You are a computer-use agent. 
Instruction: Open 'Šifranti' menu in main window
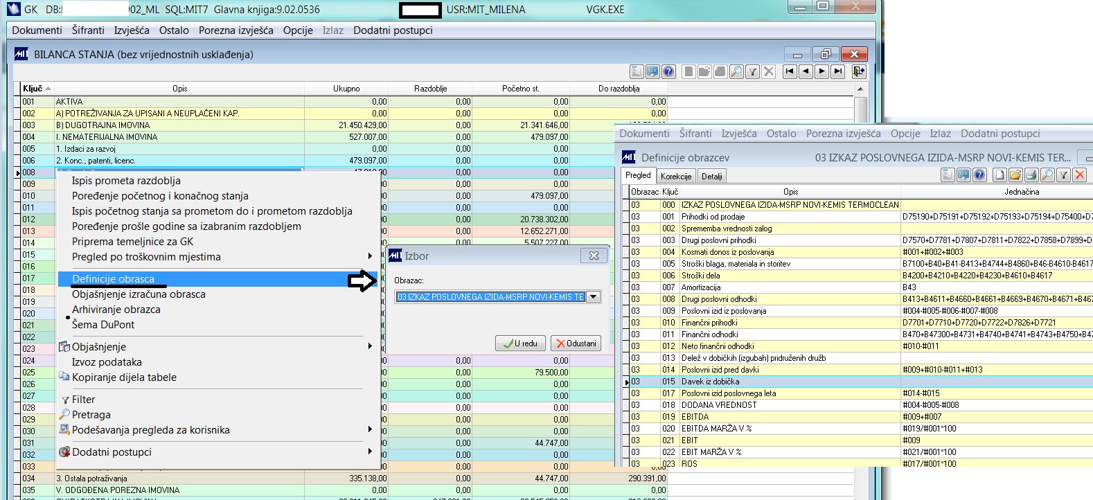[x=88, y=30]
